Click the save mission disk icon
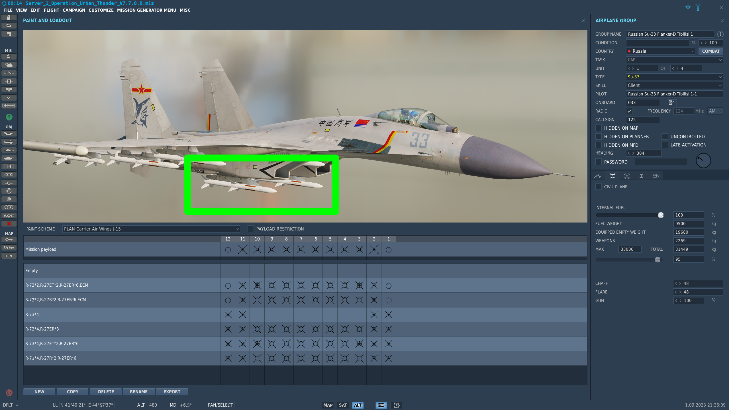This screenshot has height=410, width=729. tap(9, 34)
